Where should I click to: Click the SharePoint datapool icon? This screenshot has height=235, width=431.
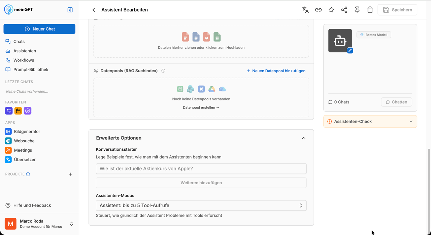click(x=191, y=89)
